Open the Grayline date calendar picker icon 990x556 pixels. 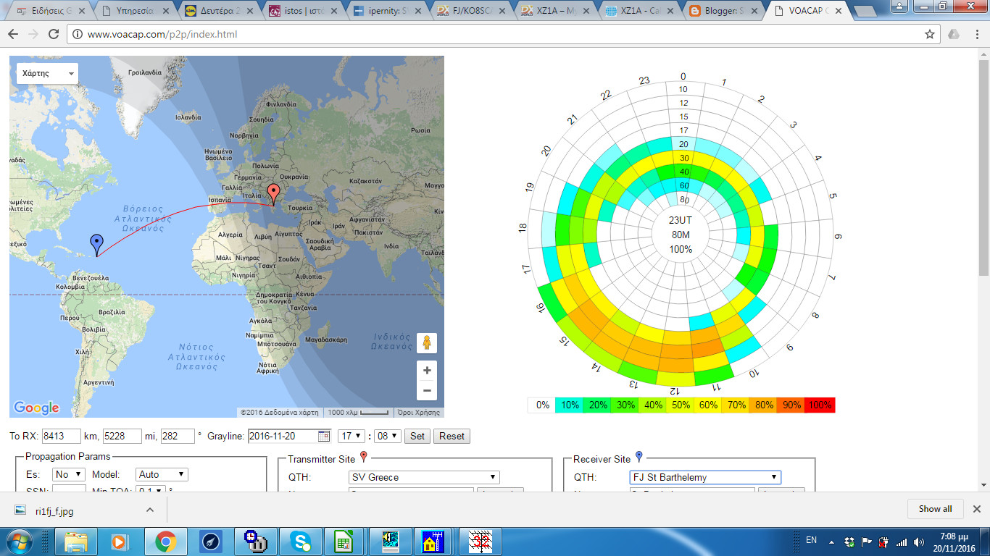324,436
